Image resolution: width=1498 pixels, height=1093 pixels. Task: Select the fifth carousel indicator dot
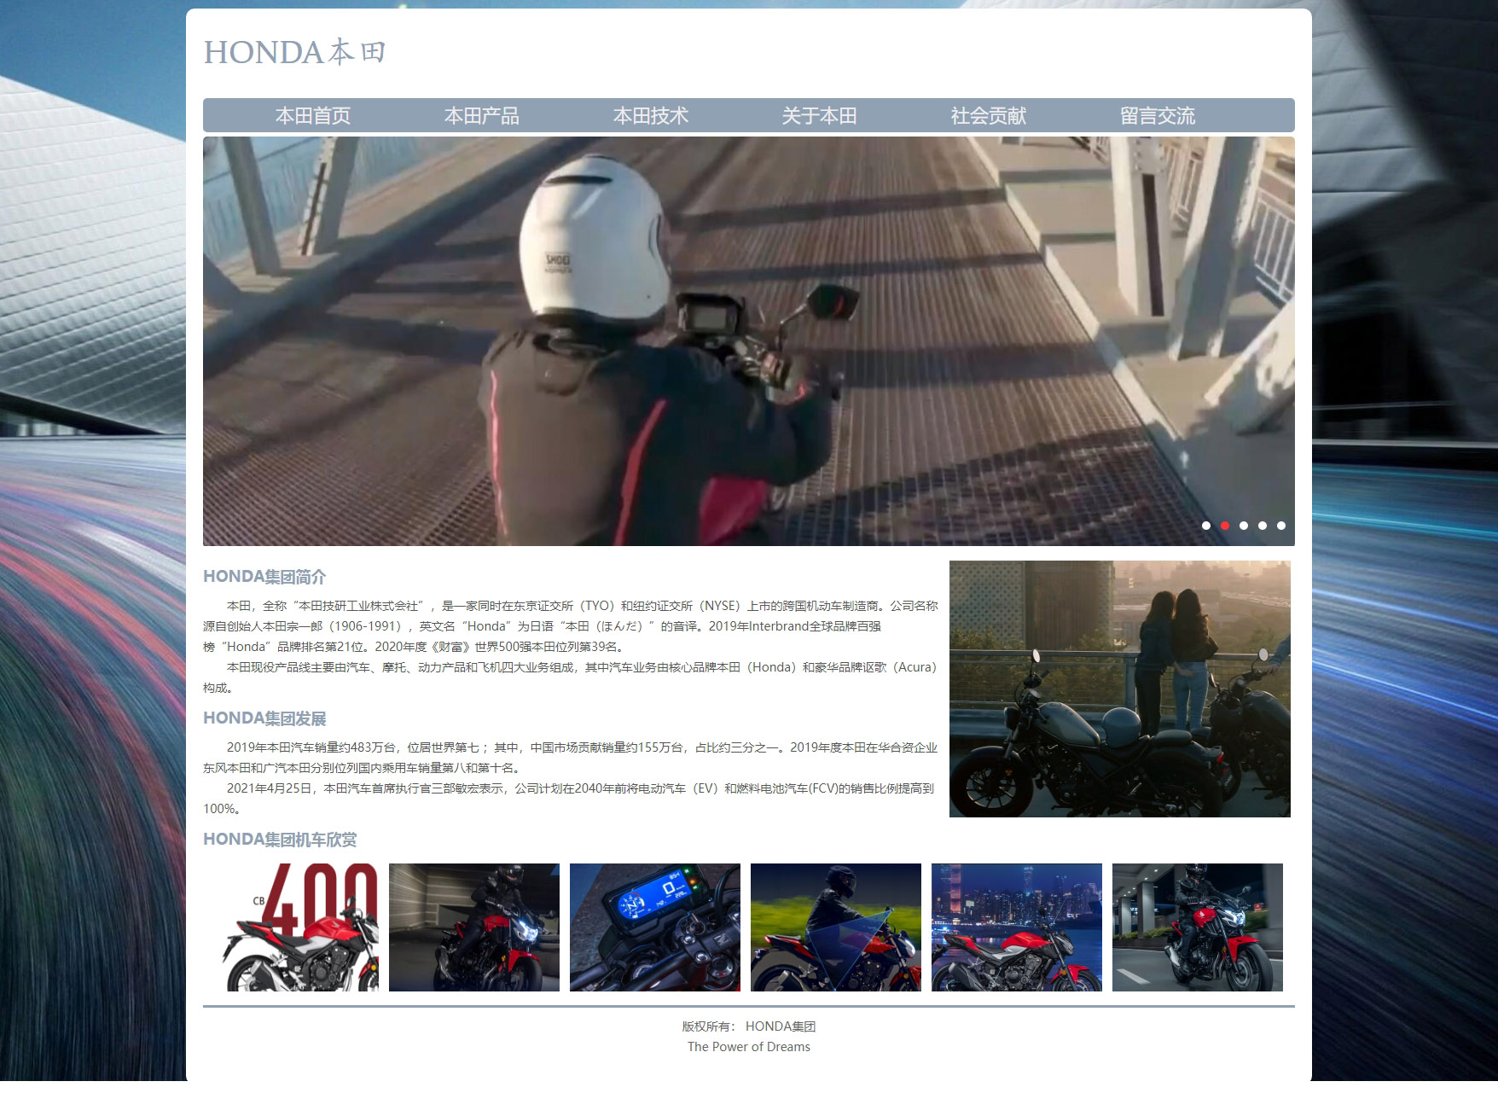tap(1281, 526)
